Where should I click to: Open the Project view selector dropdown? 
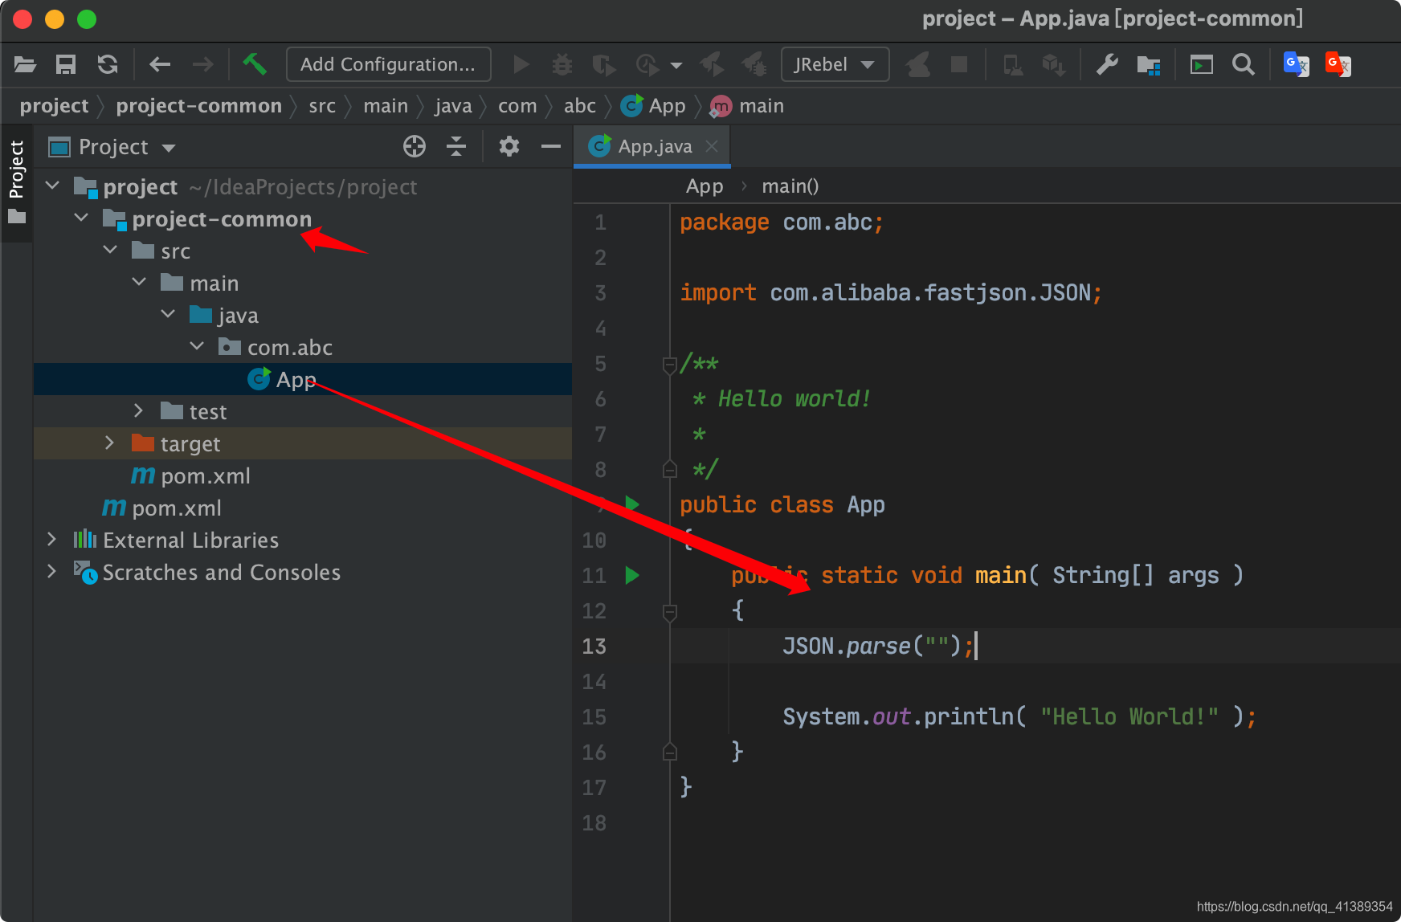pyautogui.click(x=112, y=147)
